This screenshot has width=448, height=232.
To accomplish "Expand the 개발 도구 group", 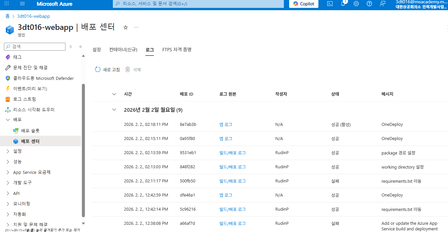I will click(x=8, y=183).
